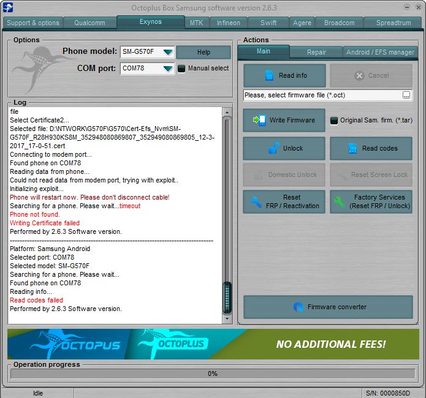Screen dimensions: 426x398
Task: Minimize the Octoplus window
Action: coord(407,7)
